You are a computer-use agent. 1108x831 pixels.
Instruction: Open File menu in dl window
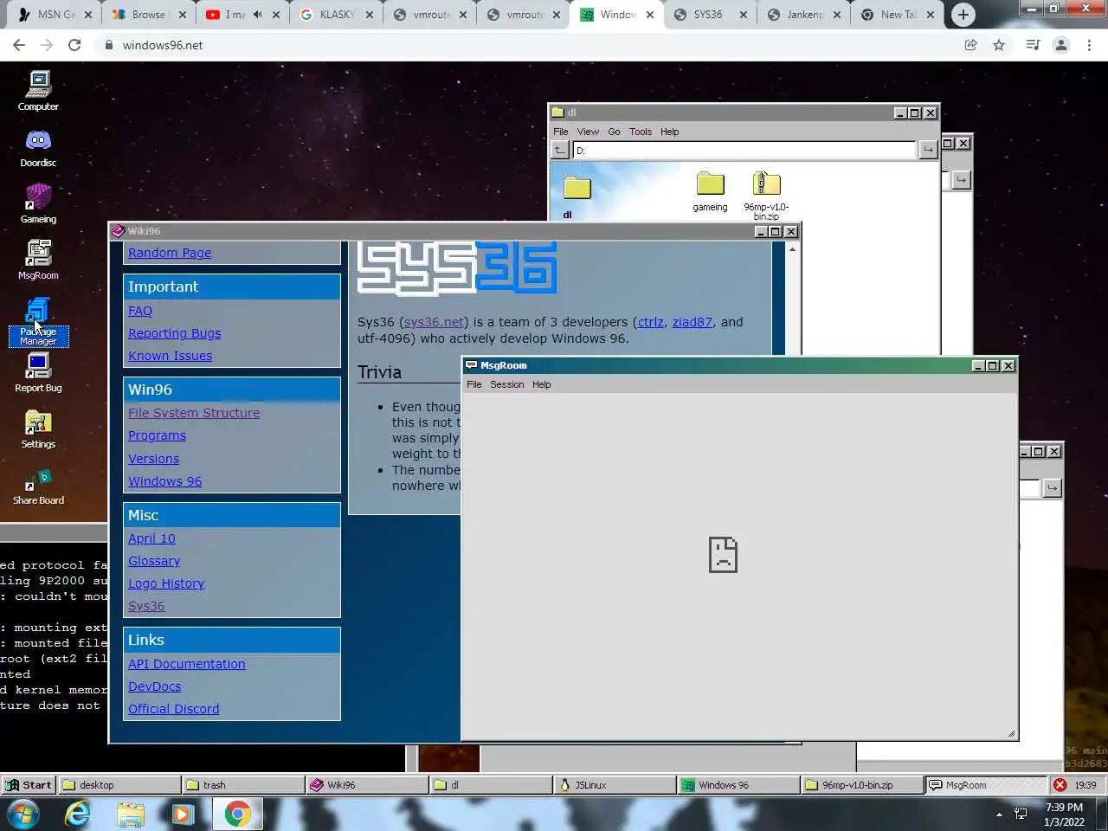point(561,132)
